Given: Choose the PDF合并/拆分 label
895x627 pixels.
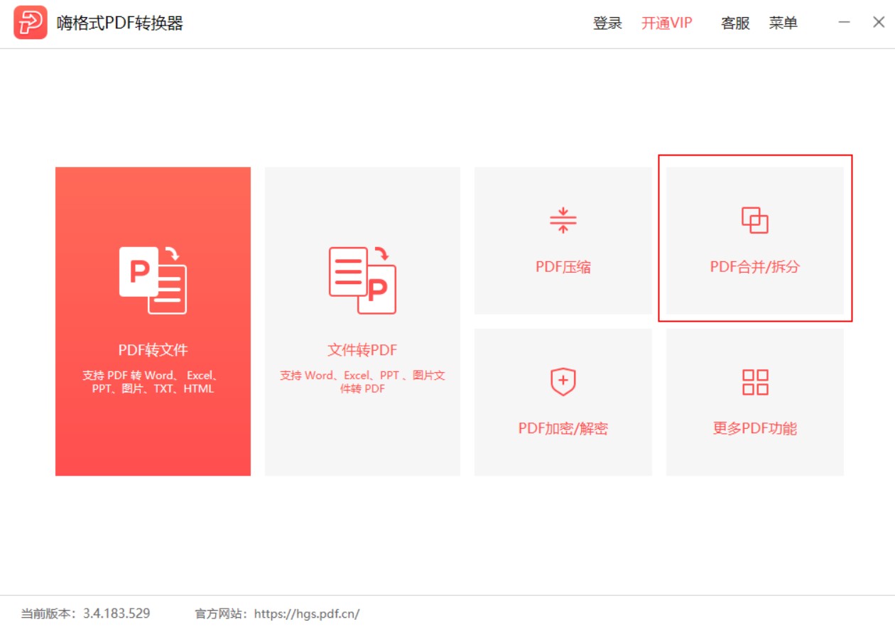Looking at the screenshot, I should [x=755, y=267].
